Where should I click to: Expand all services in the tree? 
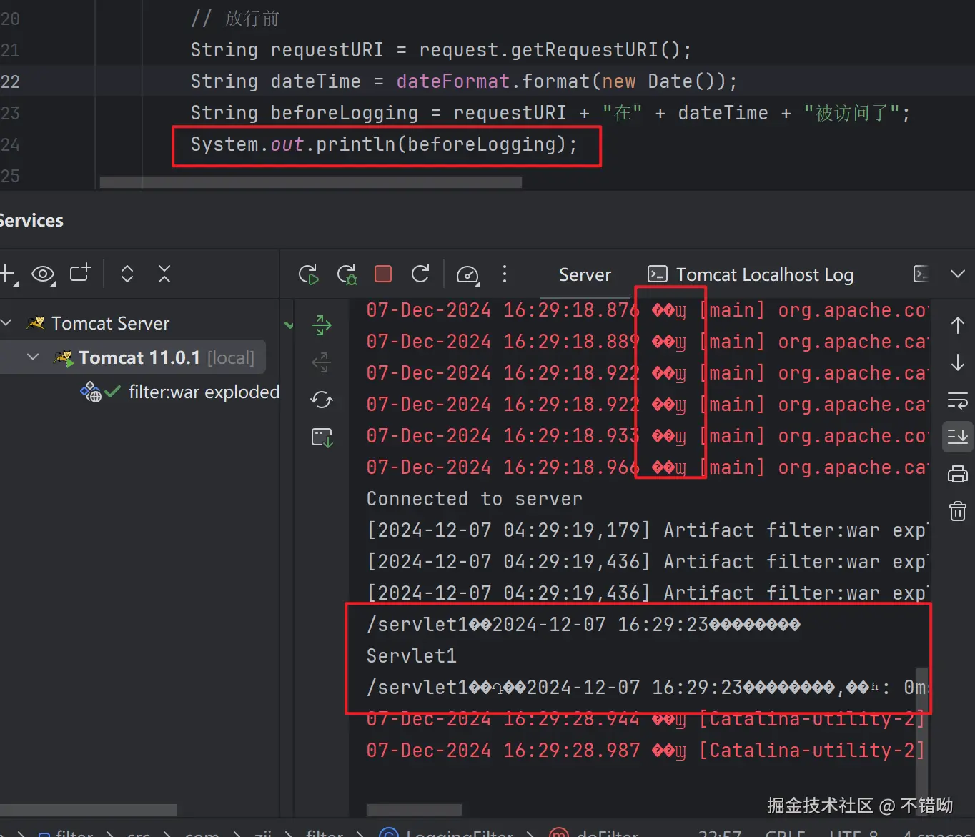127,274
